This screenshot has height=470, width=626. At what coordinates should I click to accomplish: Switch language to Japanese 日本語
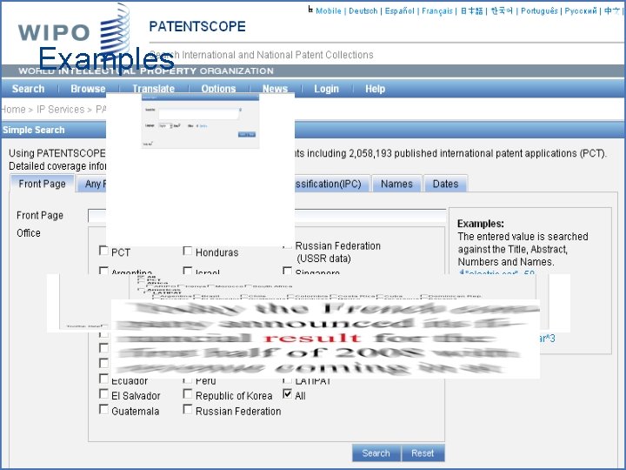click(471, 11)
